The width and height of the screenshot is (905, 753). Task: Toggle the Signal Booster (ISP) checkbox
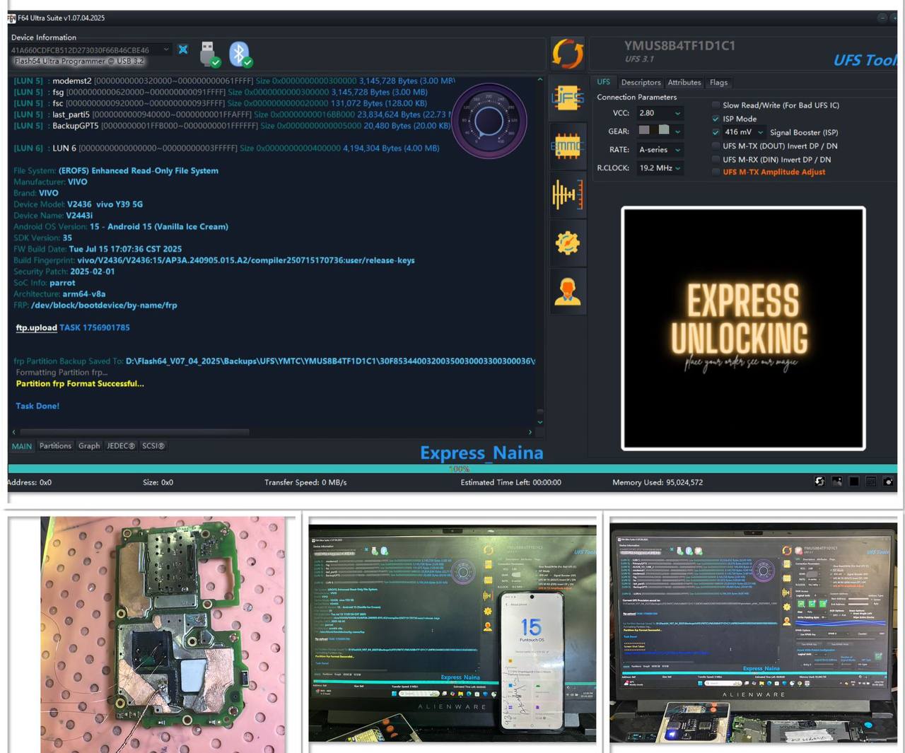pyautogui.click(x=716, y=132)
